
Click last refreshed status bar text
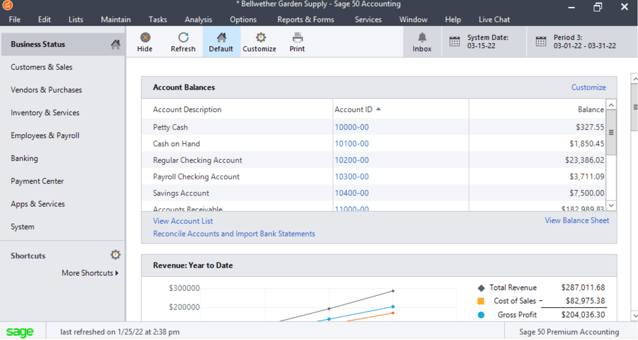120,332
